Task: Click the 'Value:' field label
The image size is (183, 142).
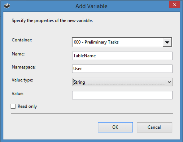Action: coord(18,94)
